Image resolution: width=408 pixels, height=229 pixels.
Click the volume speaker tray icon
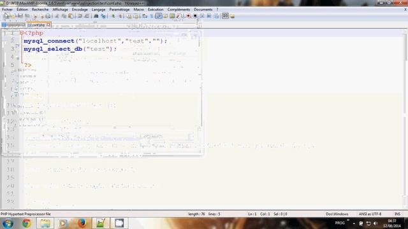pyautogui.click(x=375, y=223)
